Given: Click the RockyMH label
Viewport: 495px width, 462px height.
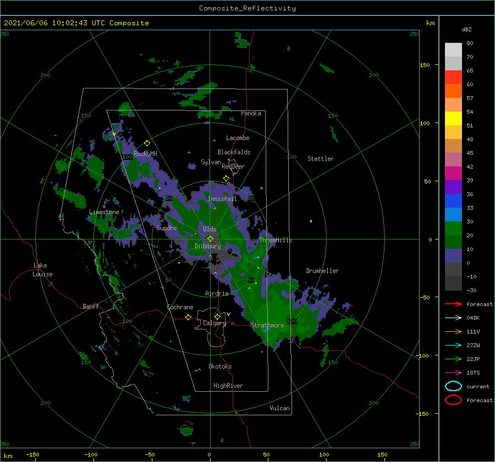Looking at the screenshot, I should pyautogui.click(x=145, y=154).
